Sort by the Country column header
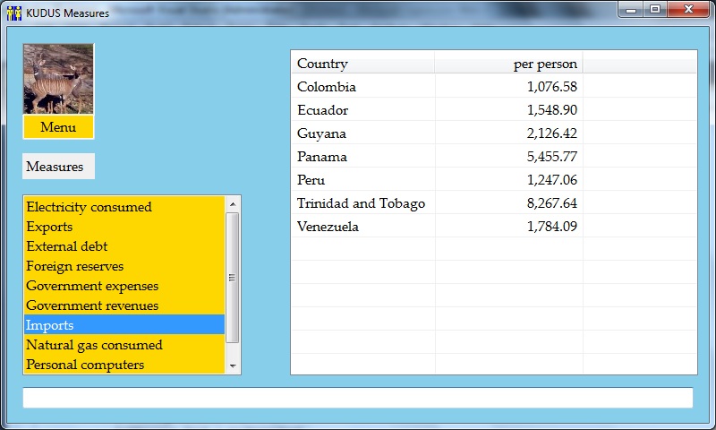The width and height of the screenshot is (716, 430). coord(362,64)
